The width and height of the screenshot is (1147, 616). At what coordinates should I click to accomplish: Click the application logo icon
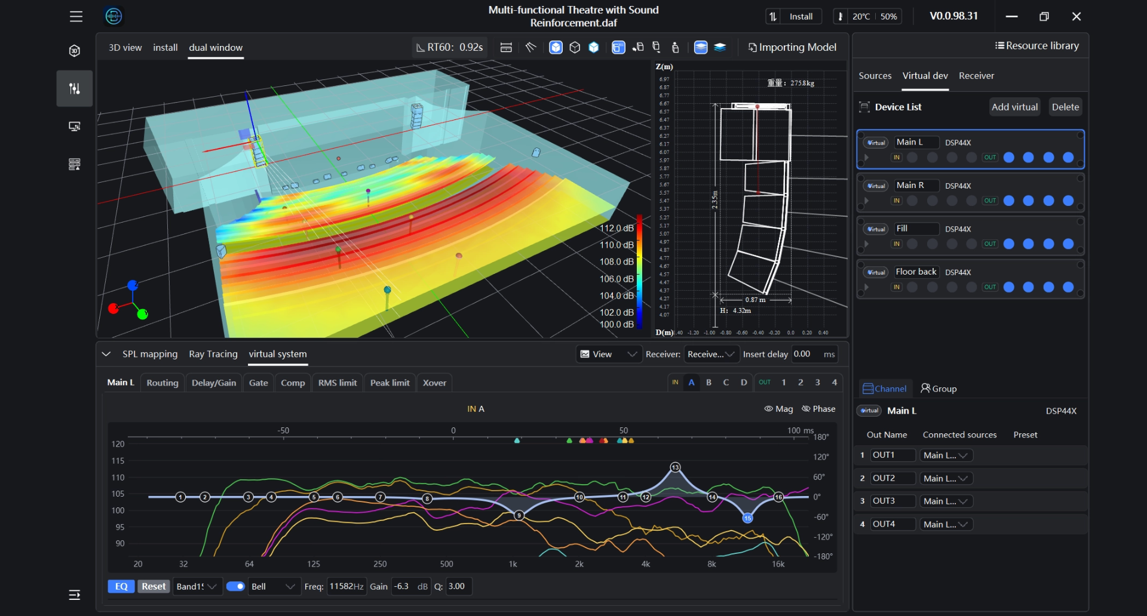[x=114, y=16]
